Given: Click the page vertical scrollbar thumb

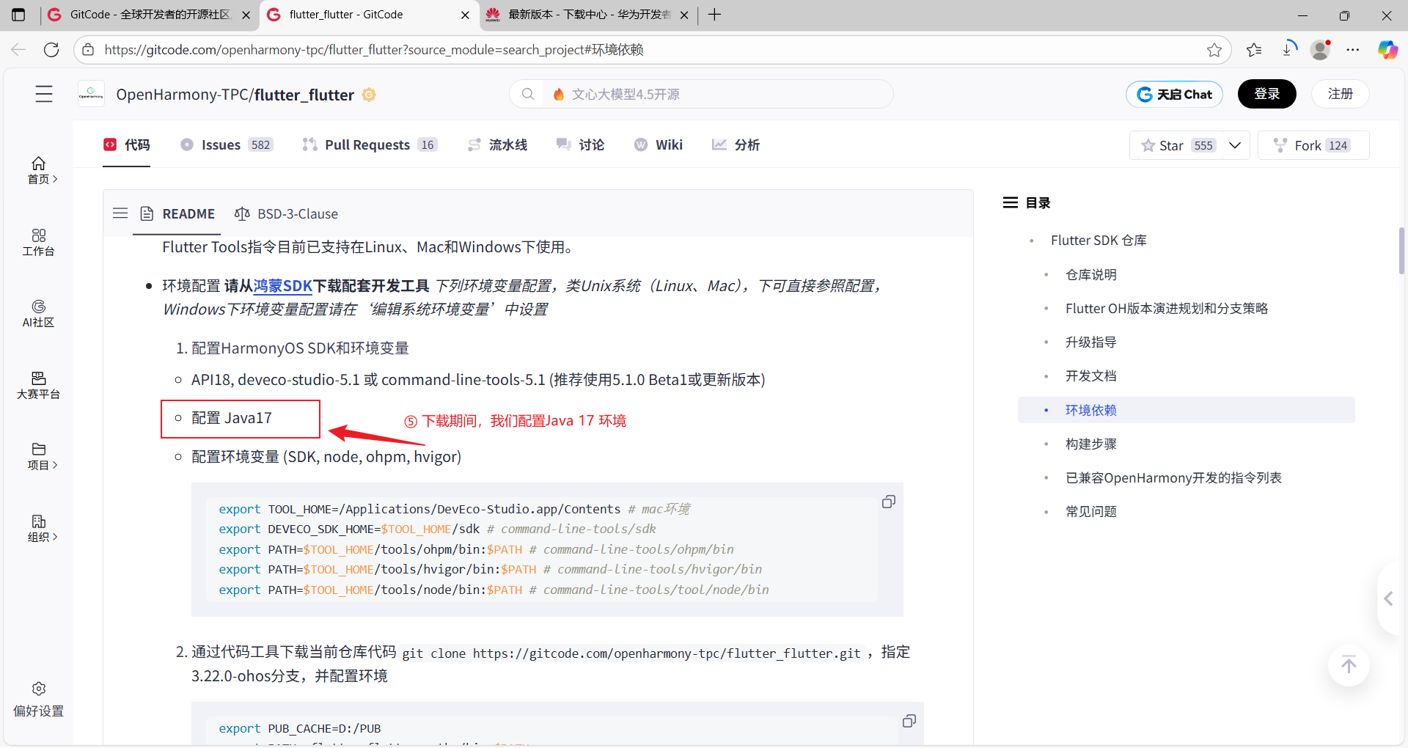Looking at the screenshot, I should [x=1401, y=250].
